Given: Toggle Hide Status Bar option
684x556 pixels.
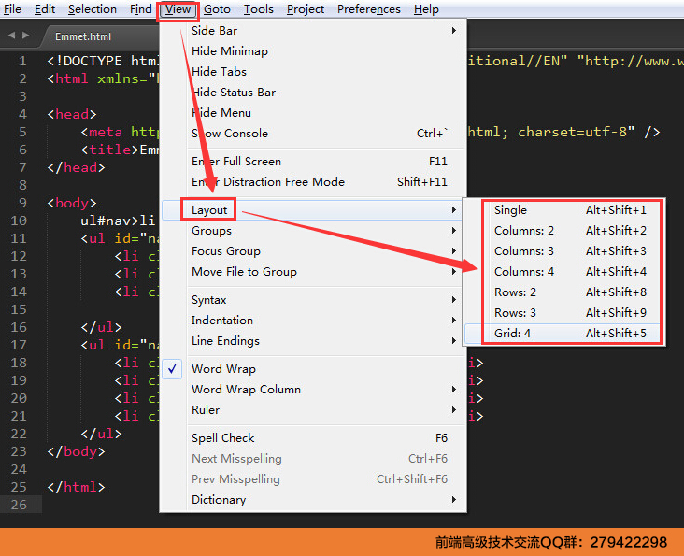Looking at the screenshot, I should click(x=313, y=92).
